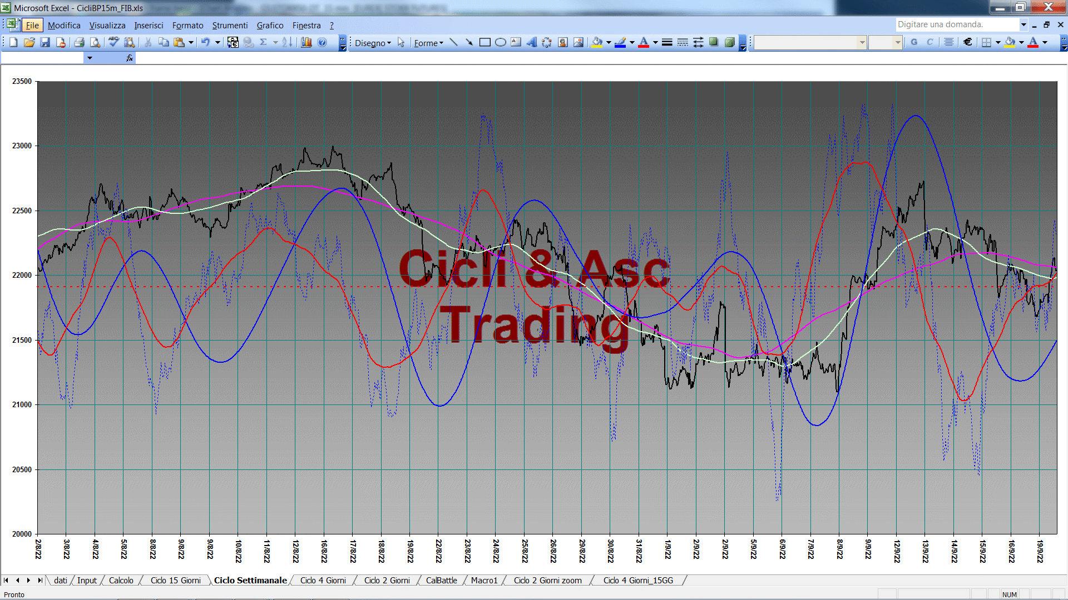The image size is (1068, 600).
Task: Toggle center alignment button
Action: click(x=949, y=42)
